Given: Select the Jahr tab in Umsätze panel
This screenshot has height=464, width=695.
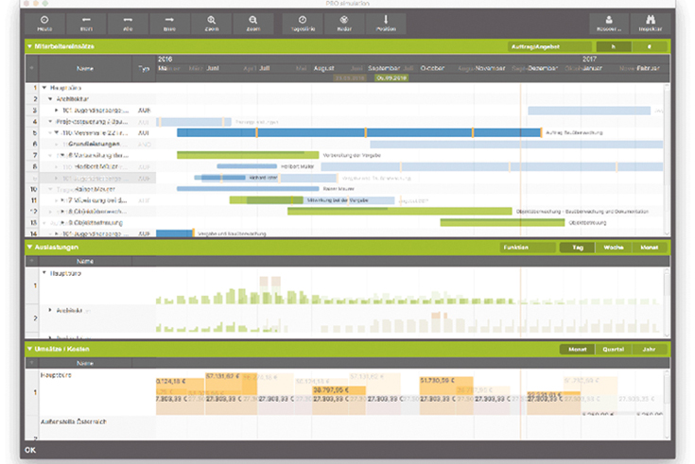Looking at the screenshot, I should pyautogui.click(x=649, y=349).
